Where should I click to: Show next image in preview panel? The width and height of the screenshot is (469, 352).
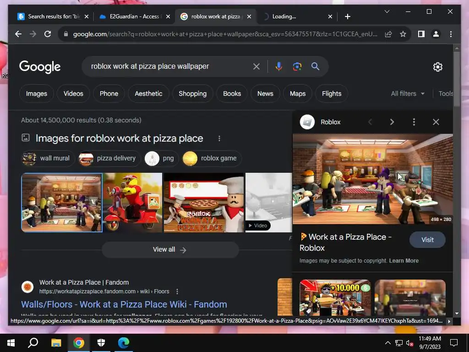pyautogui.click(x=392, y=122)
